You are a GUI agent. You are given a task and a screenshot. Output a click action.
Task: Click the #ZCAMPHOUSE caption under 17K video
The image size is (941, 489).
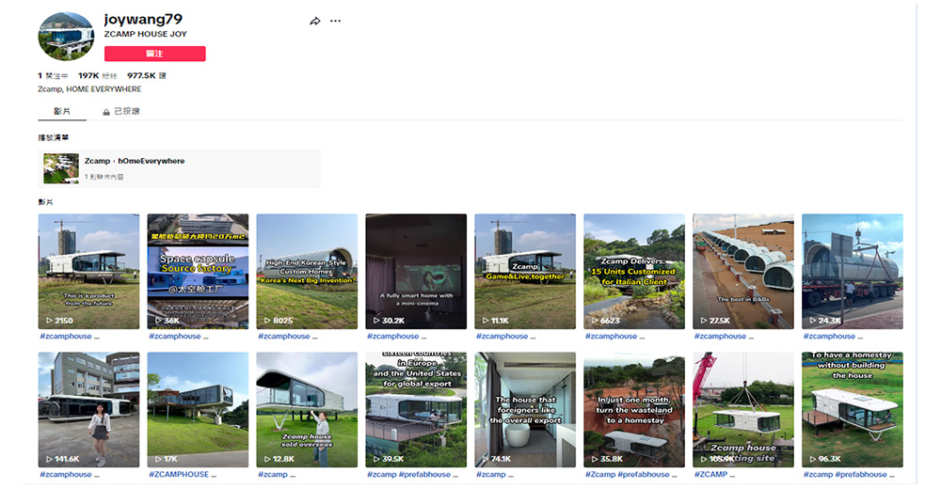pos(183,474)
